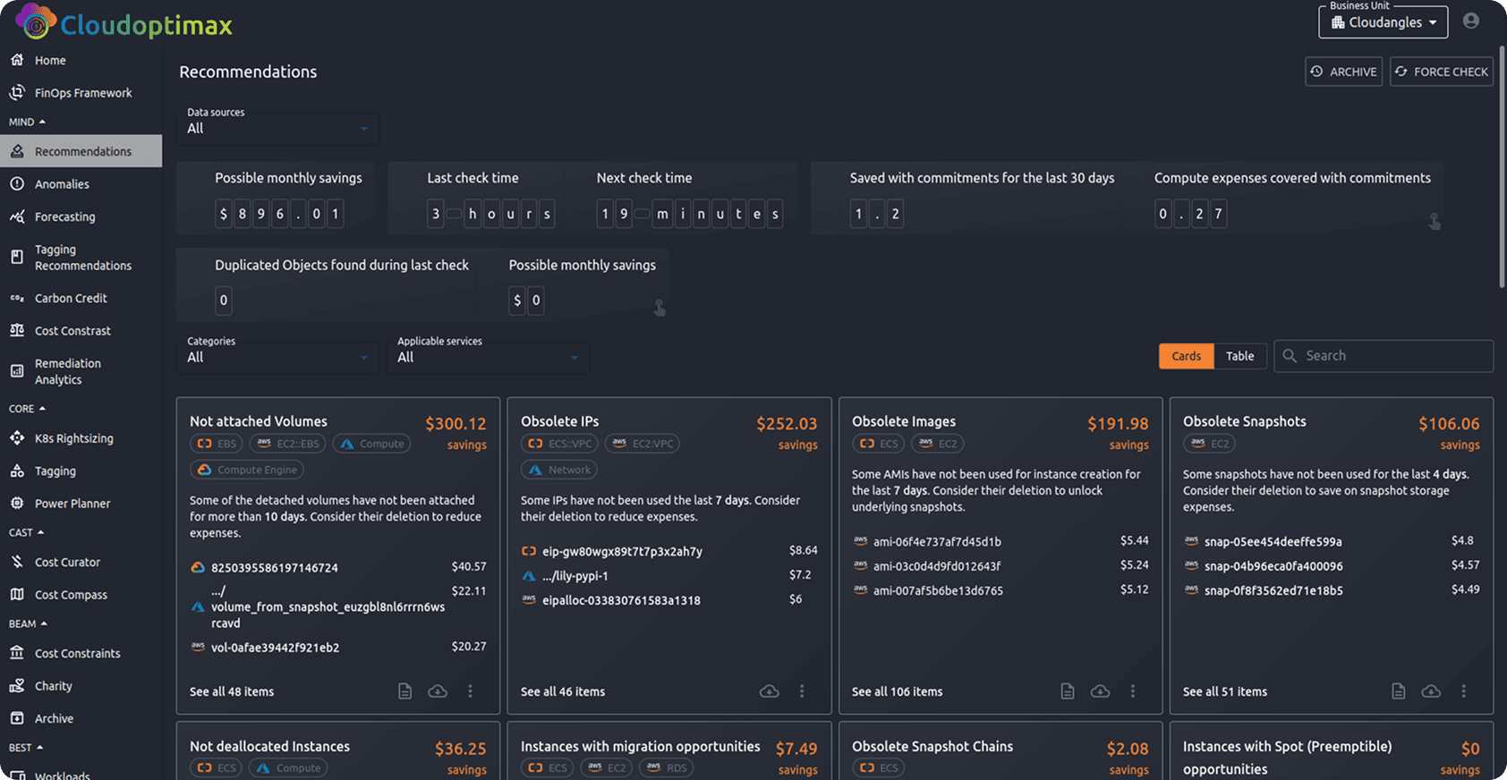Screen dimensions: 1507x780
Task: Open the Business Unit Cloudangles dropdown
Action: [1383, 22]
